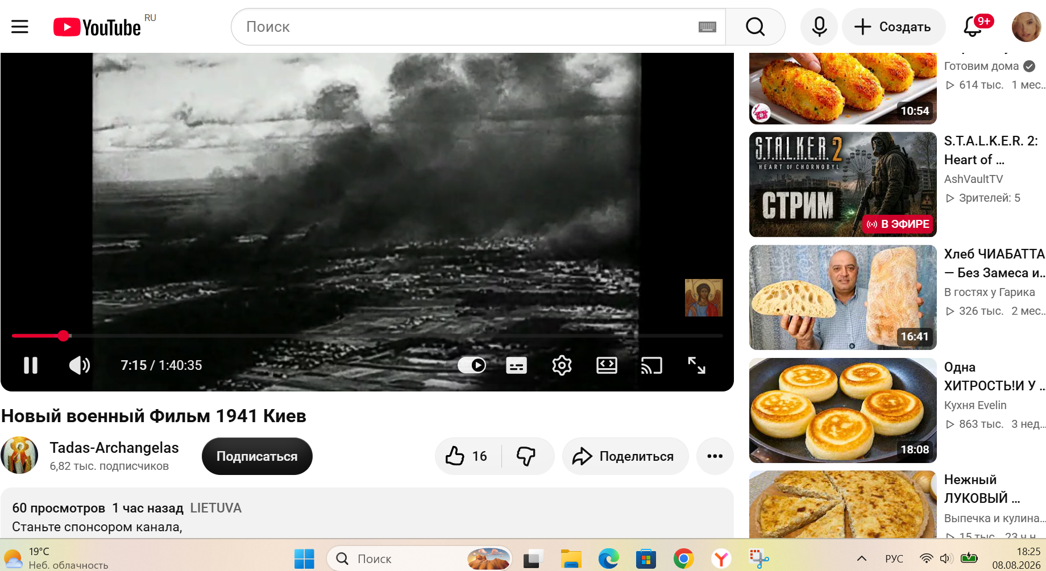Screen dimensions: 1046x571
Task: Open File Explorer from the taskbar
Action: [571, 559]
